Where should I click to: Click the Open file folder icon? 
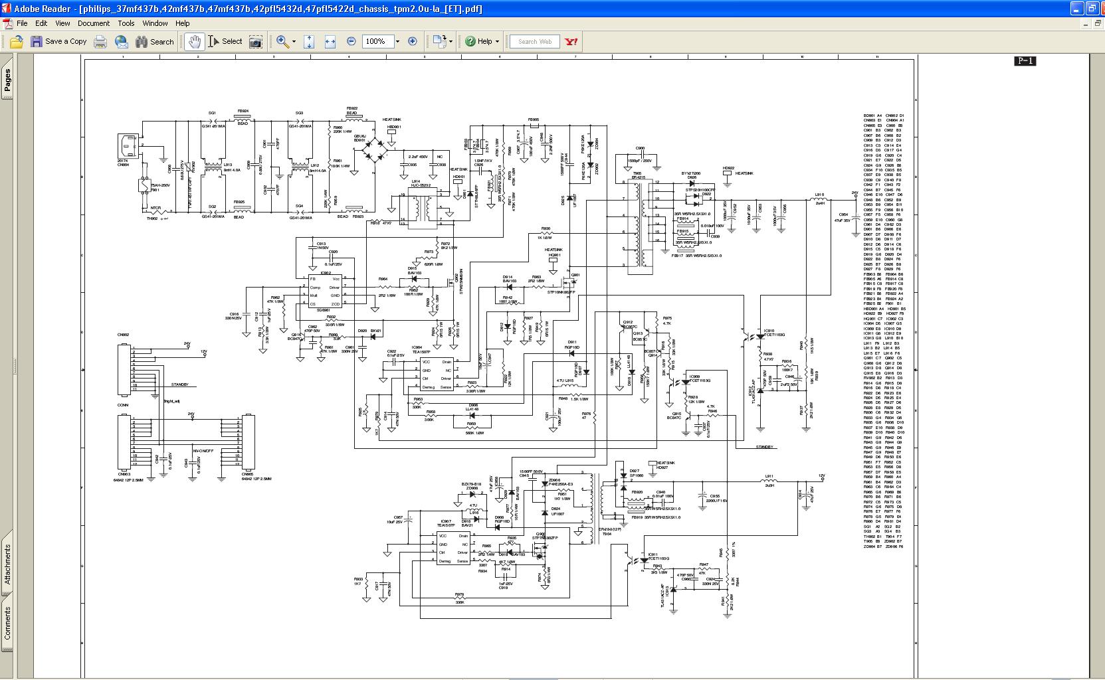click(x=16, y=41)
